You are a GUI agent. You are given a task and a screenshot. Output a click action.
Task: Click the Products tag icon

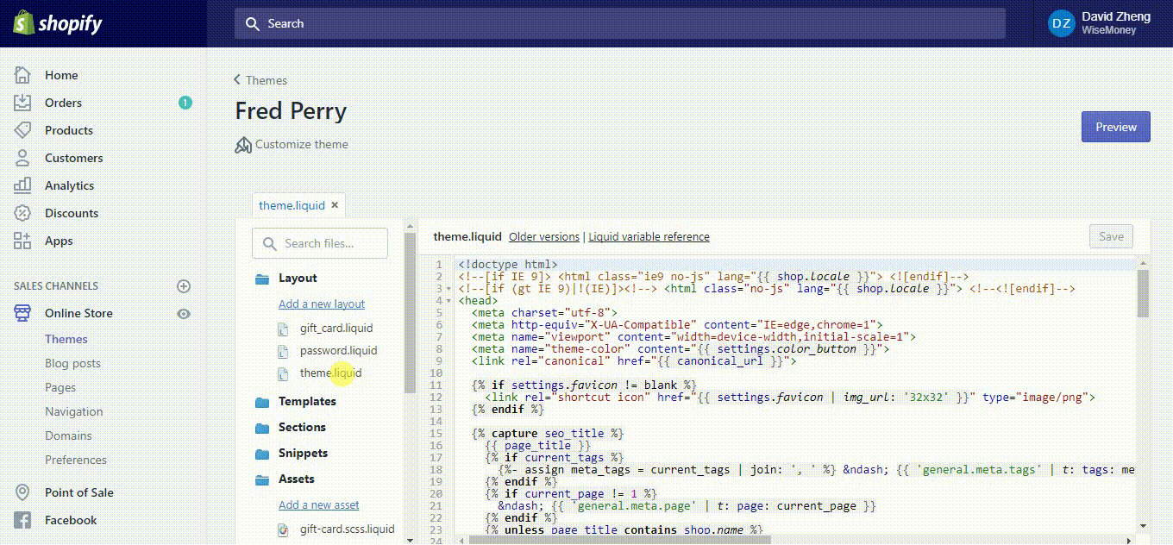tap(23, 130)
